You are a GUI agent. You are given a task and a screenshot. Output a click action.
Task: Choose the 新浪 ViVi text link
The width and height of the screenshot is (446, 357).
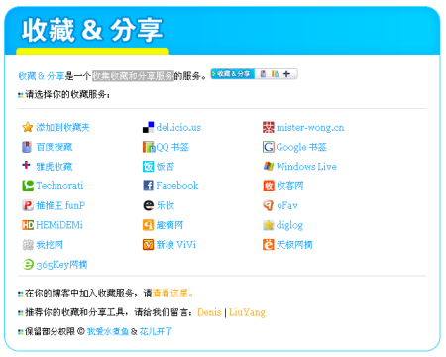click(x=176, y=245)
